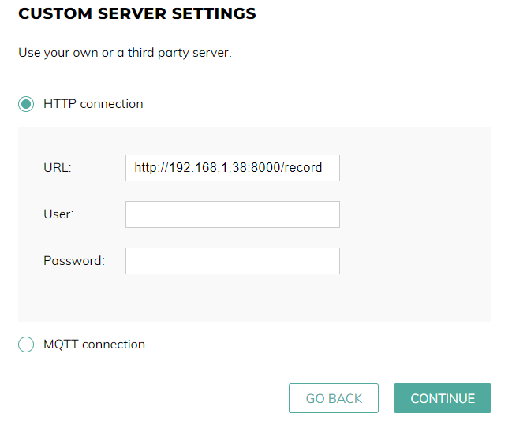Click the 'CUSTOM SERVER SETTINGS' heading
The height and width of the screenshot is (436, 512).
(x=137, y=13)
